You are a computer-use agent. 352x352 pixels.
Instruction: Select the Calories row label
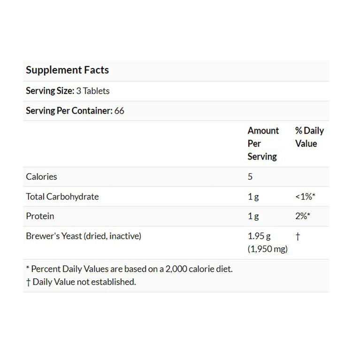(41, 177)
